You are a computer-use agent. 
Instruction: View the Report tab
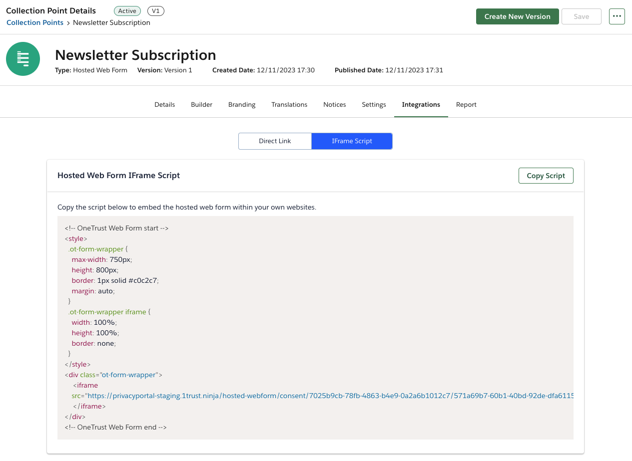[466, 104]
